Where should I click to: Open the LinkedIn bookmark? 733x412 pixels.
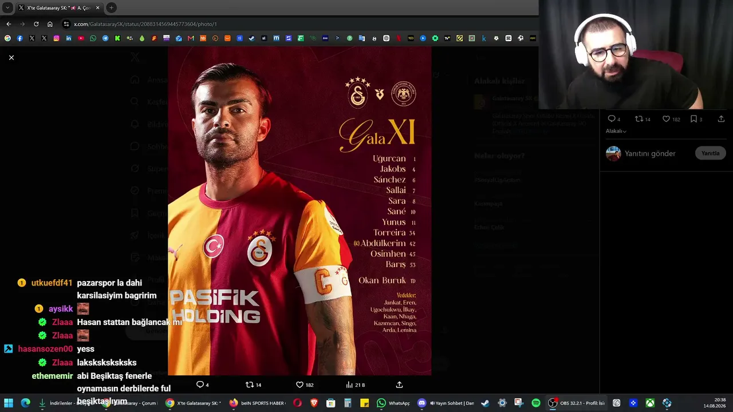point(69,38)
